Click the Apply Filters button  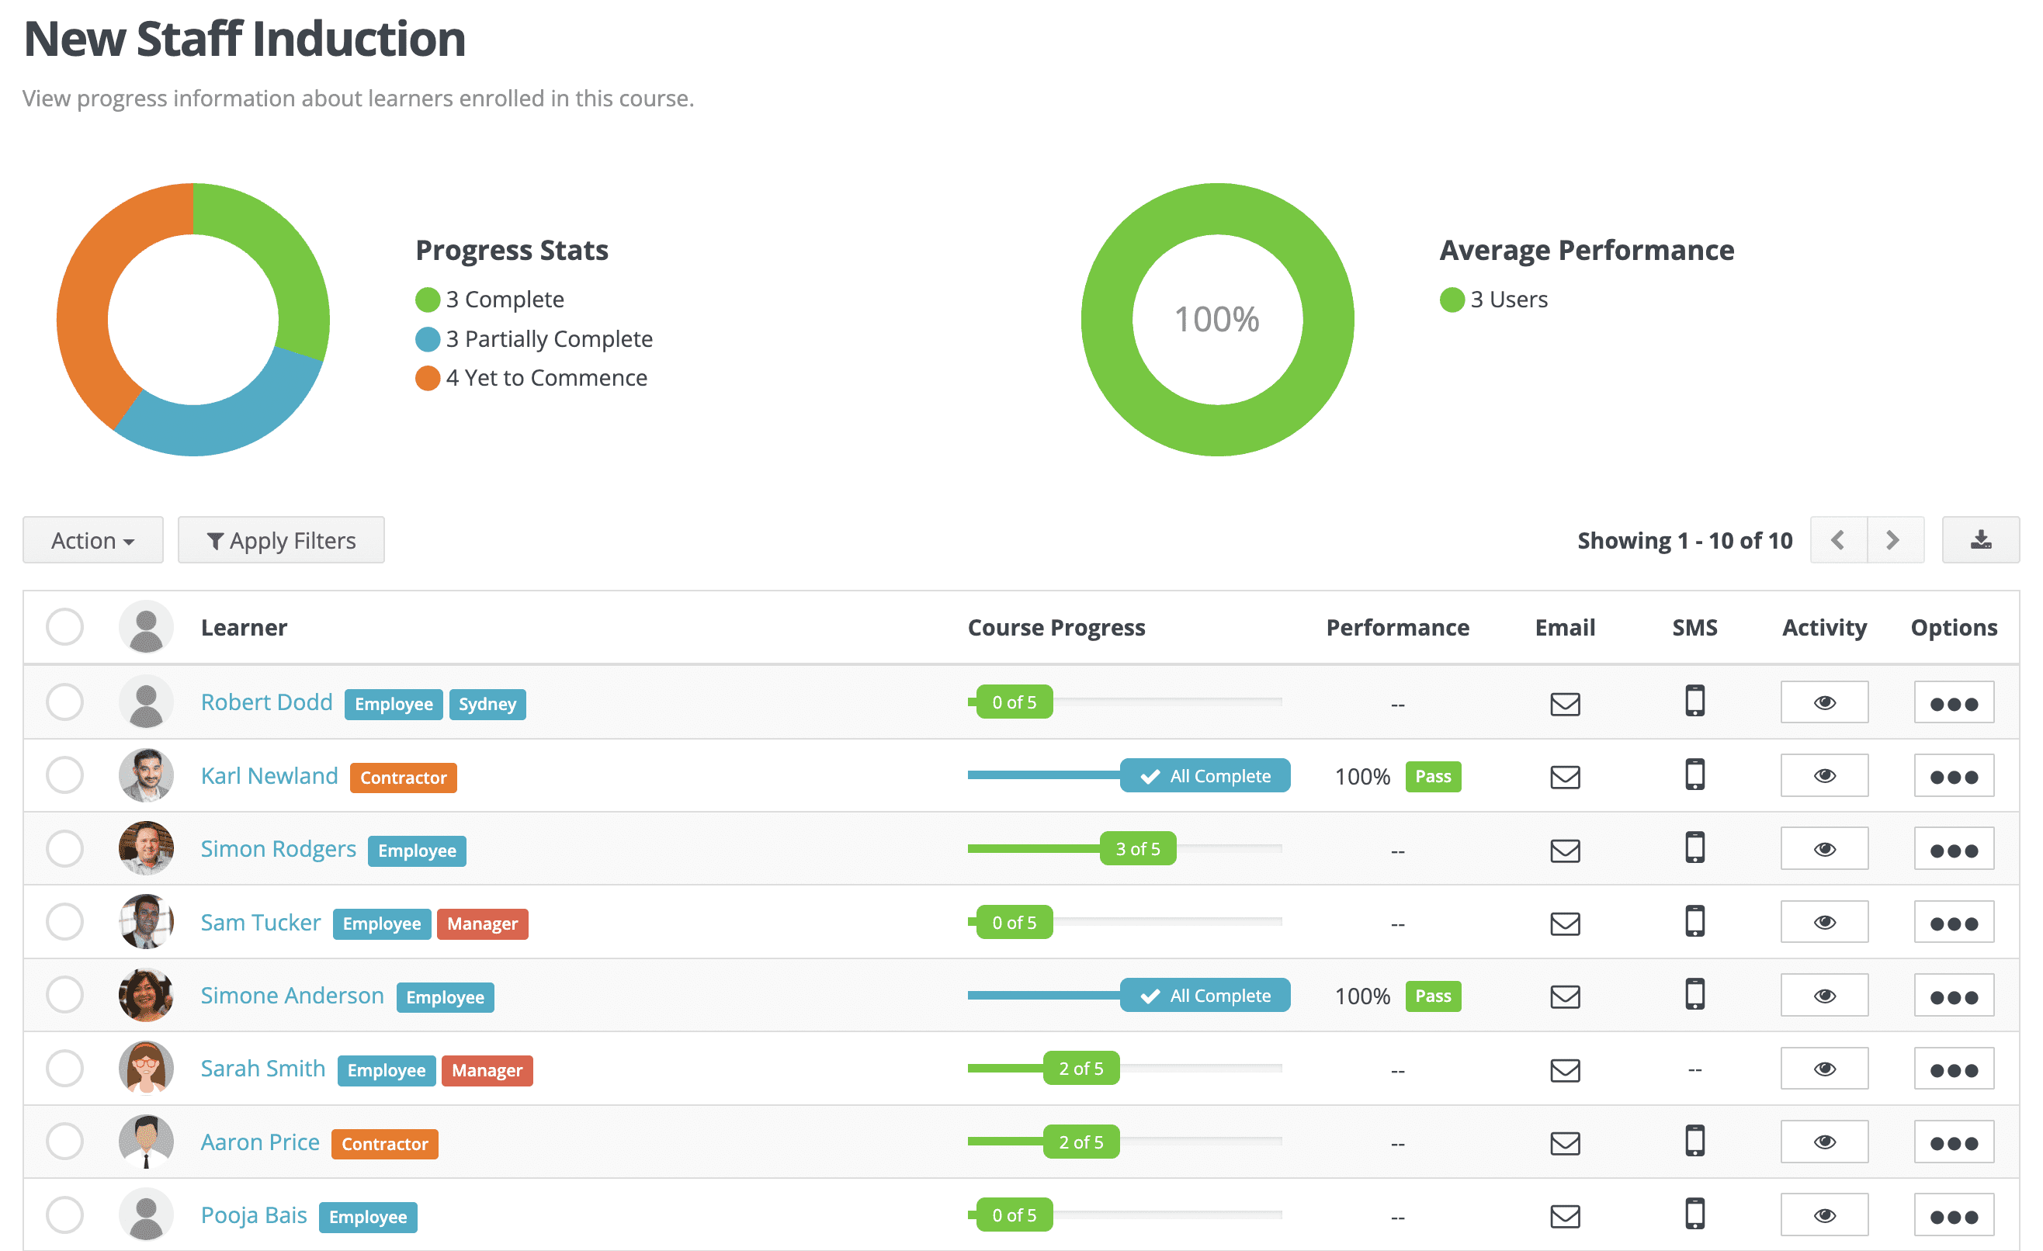tap(281, 539)
